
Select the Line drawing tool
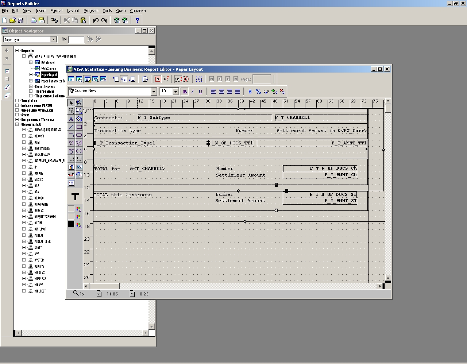[71, 127]
